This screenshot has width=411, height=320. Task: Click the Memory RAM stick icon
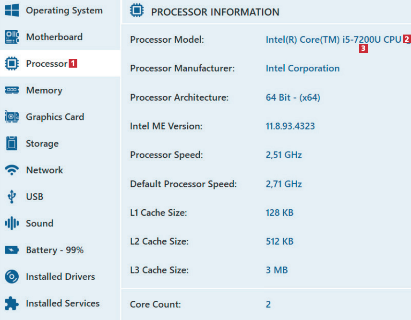pos(12,90)
